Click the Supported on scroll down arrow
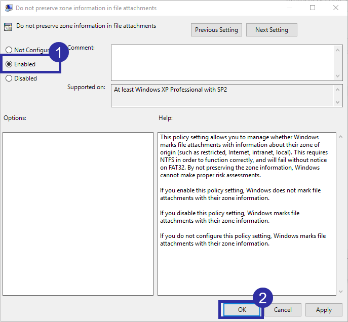Image resolution: width=348 pixels, height=322 pixels. pos(338,102)
